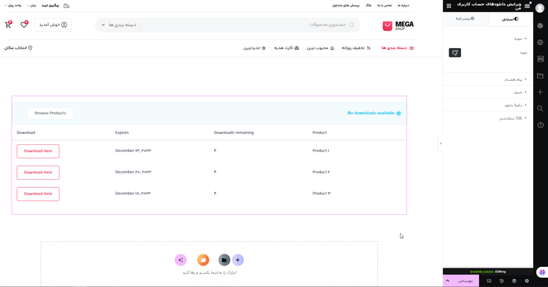Select the استایل tab
This screenshot has height=287, width=548.
[x=510, y=19]
